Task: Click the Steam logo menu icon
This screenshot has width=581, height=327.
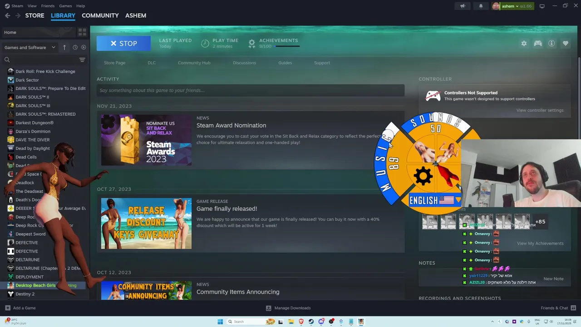Action: coord(7,6)
